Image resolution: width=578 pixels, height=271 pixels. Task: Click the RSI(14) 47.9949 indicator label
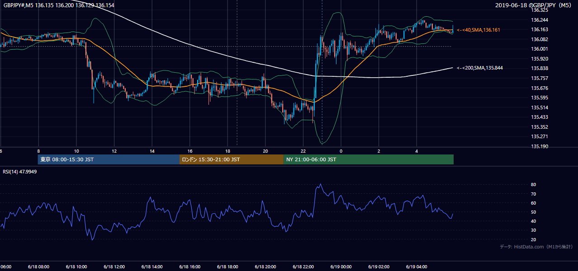click(20, 172)
